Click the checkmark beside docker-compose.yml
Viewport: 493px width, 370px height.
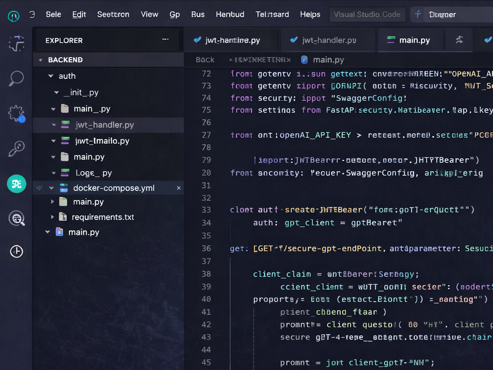click(39, 188)
